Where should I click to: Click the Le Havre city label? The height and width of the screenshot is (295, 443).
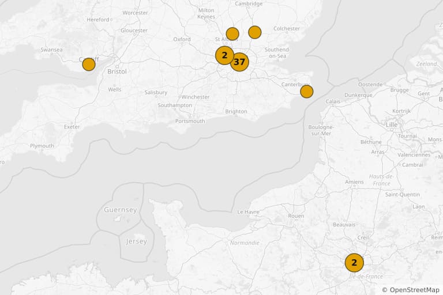pyautogui.click(x=248, y=211)
